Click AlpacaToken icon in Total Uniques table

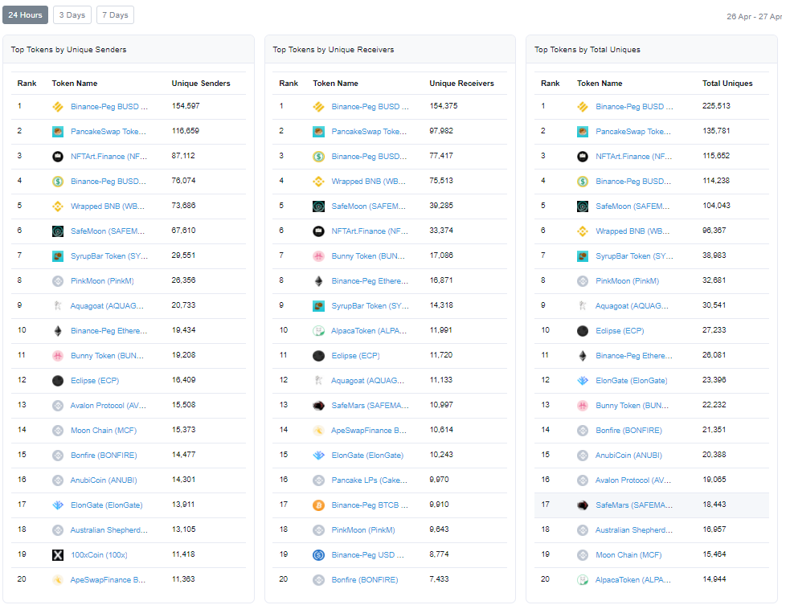(583, 580)
